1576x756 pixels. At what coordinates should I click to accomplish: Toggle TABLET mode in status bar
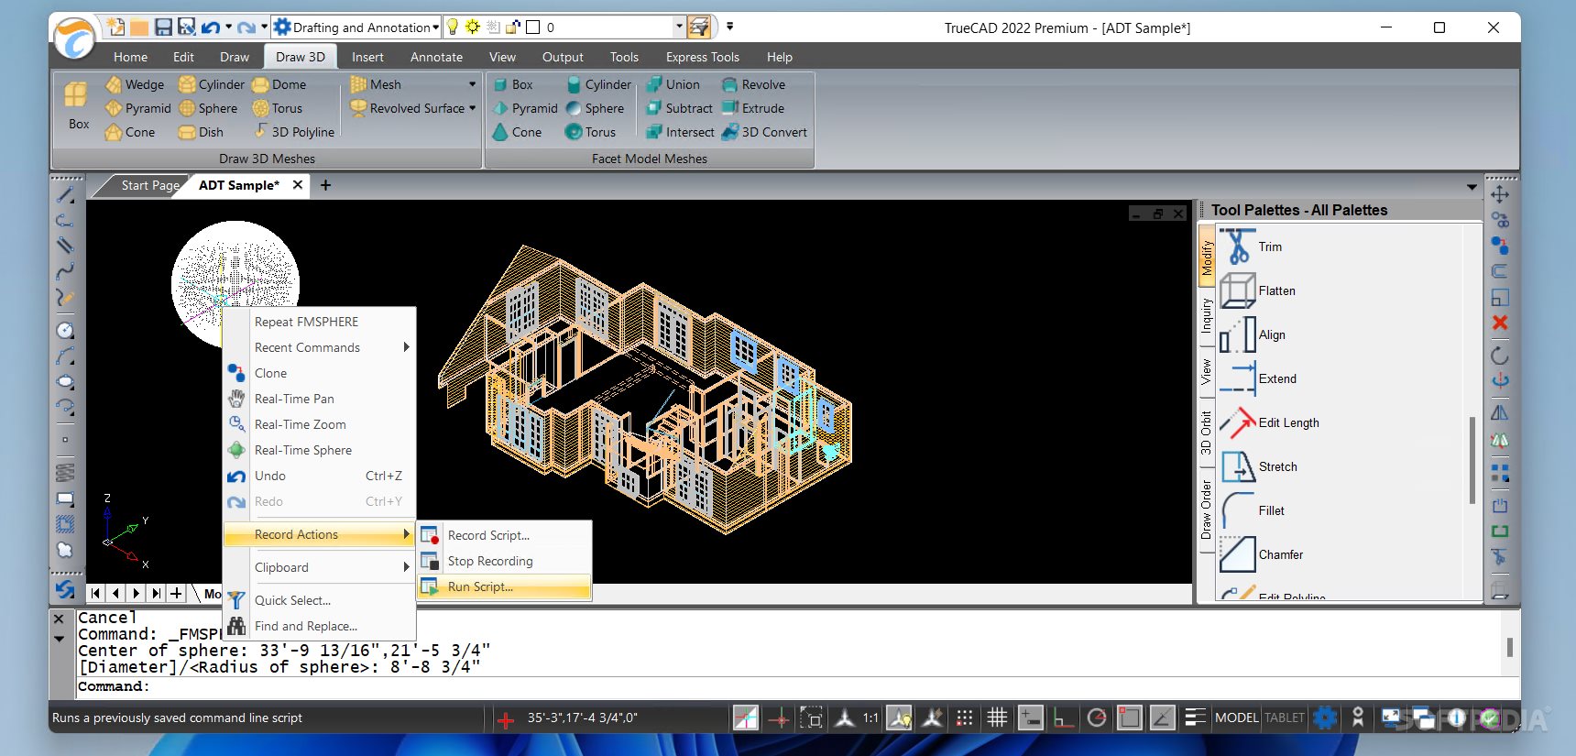pos(1285,718)
